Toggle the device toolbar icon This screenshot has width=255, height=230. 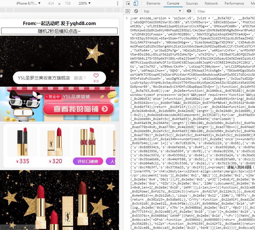(x=136, y=3)
